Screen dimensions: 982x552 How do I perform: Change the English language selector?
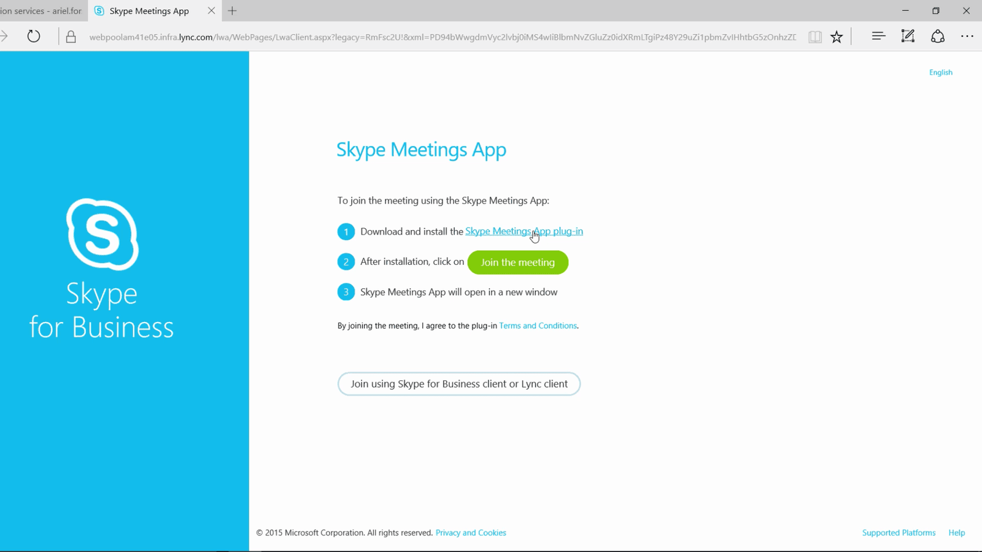click(x=940, y=72)
